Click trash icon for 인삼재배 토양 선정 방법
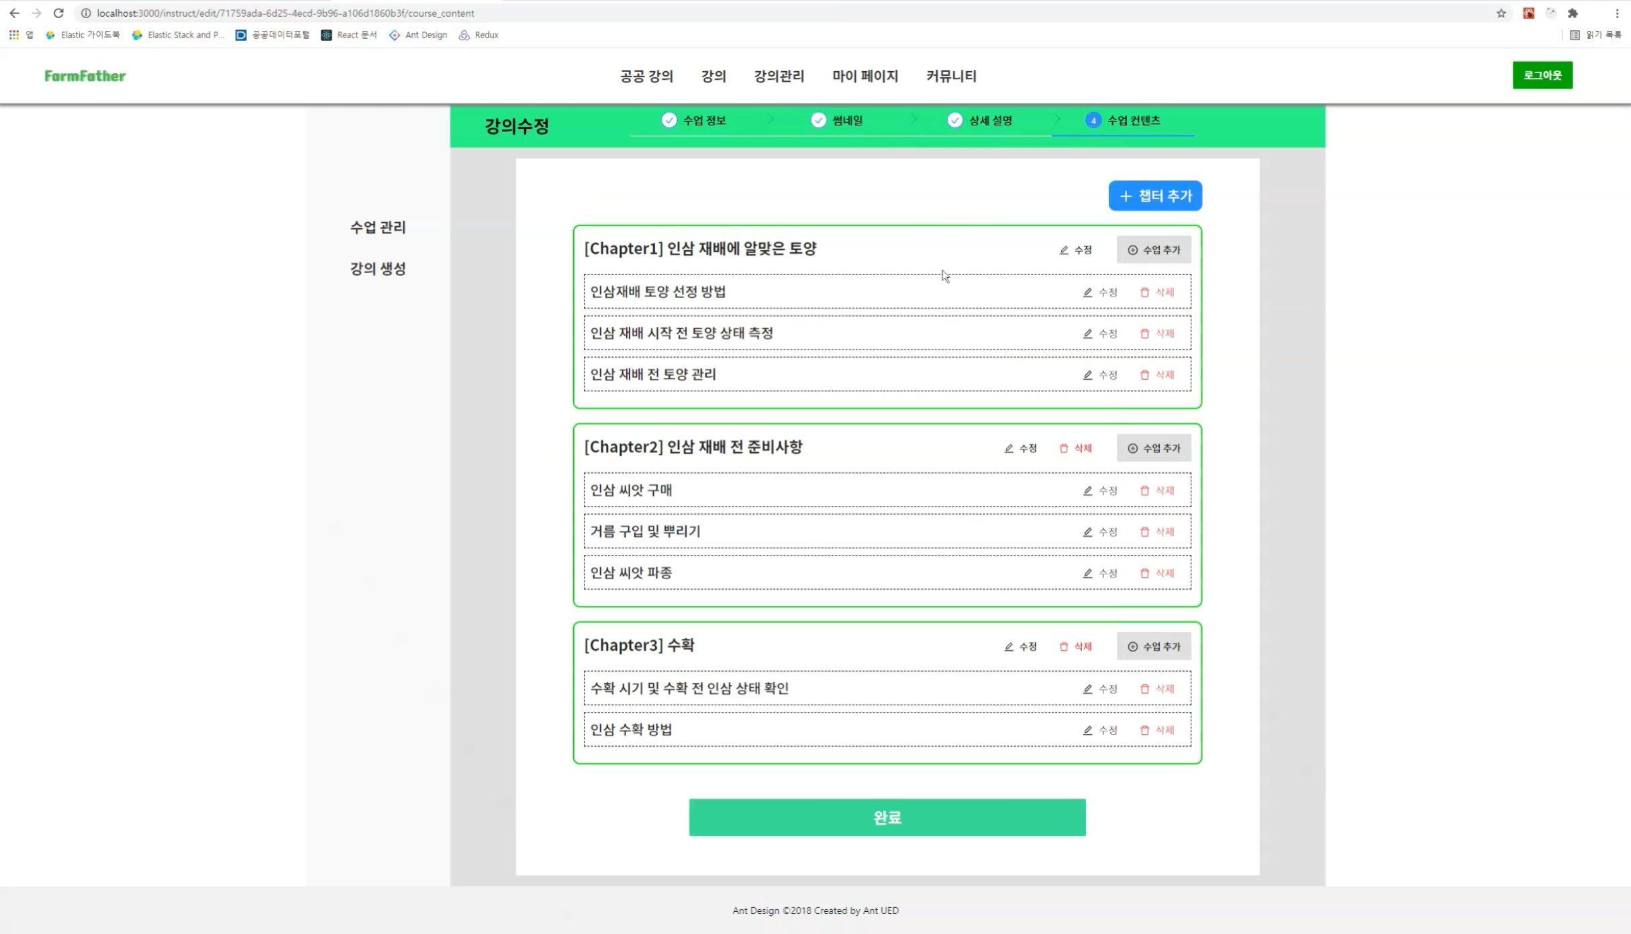Viewport: 1631px width, 934px height. 1145,293
